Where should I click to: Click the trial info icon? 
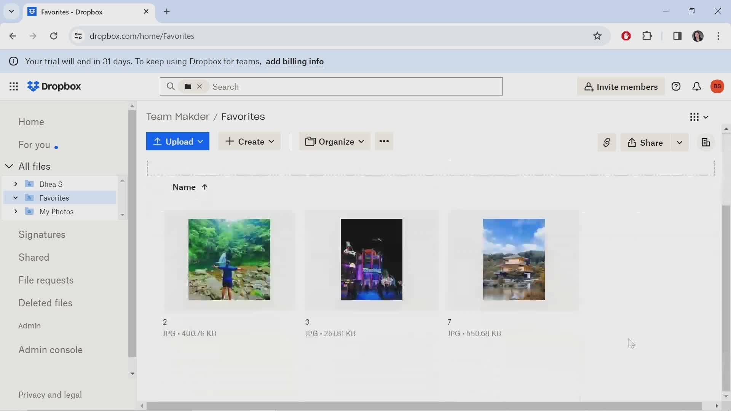coord(14,62)
